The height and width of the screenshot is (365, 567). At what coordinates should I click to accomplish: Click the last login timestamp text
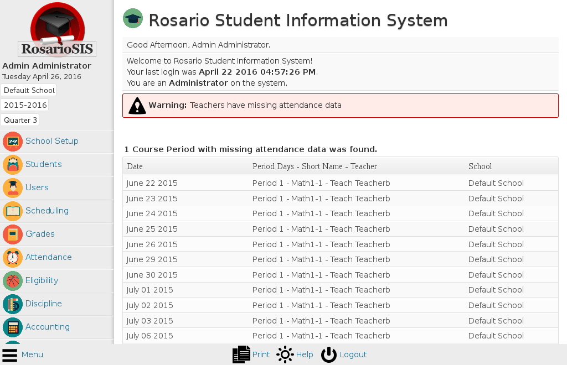tap(257, 72)
